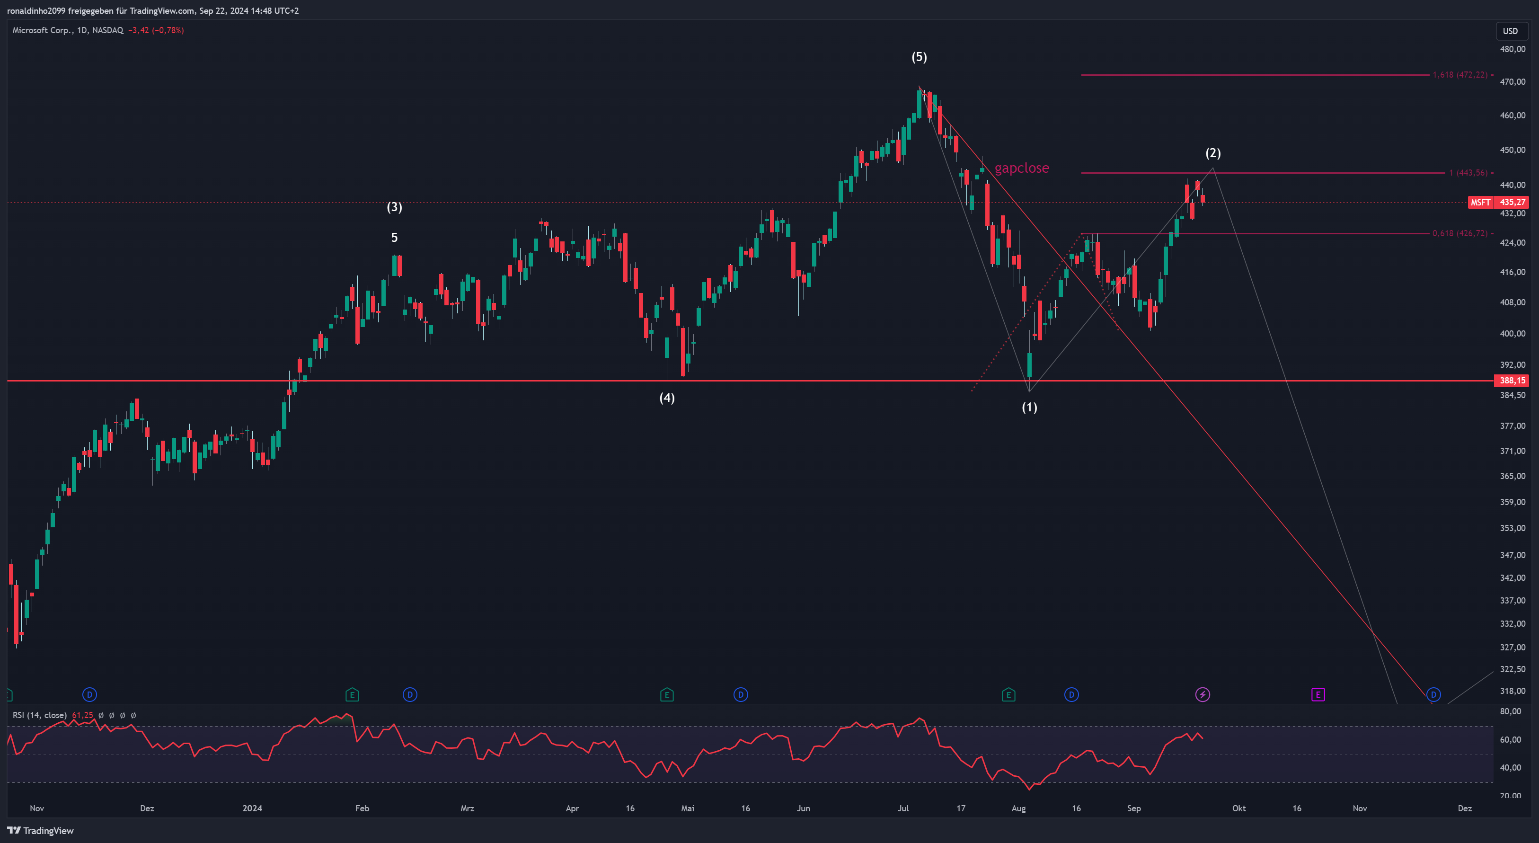This screenshot has height=843, width=1539.
Task: Open the magenta upcoming earnings marker
Action: (1318, 694)
